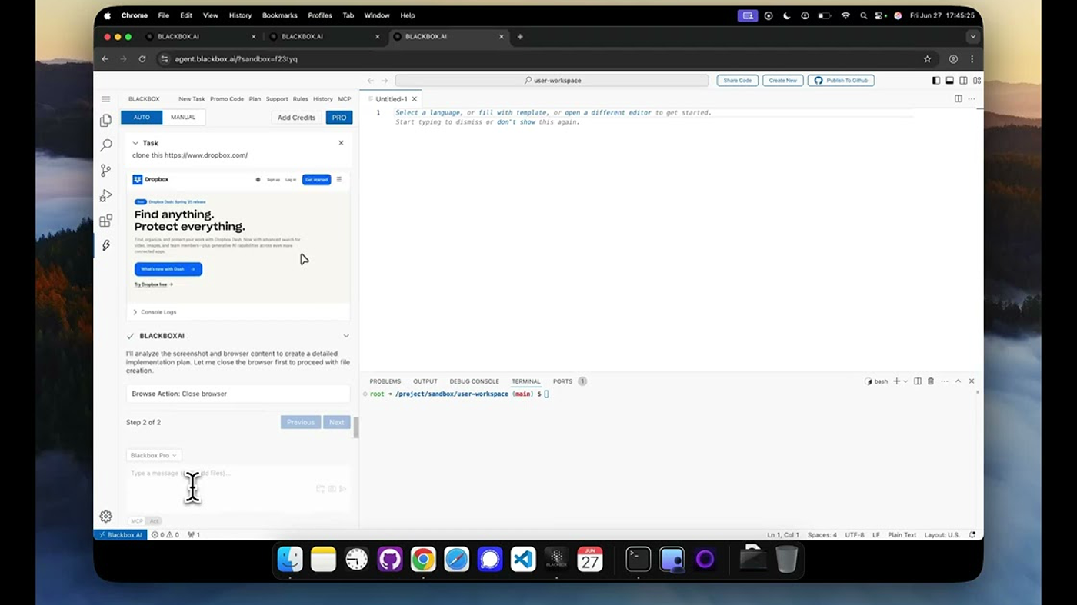Screen dimensions: 1077x605
Task: Switch to the PROBLEMS panel tab
Action: (x=385, y=381)
